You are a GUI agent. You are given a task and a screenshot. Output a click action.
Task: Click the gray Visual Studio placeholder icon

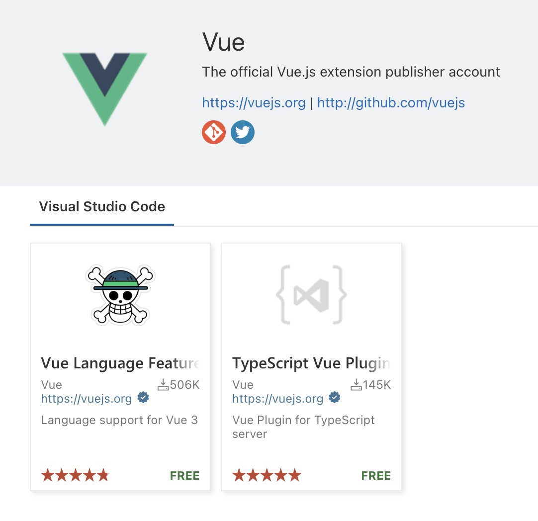312,295
